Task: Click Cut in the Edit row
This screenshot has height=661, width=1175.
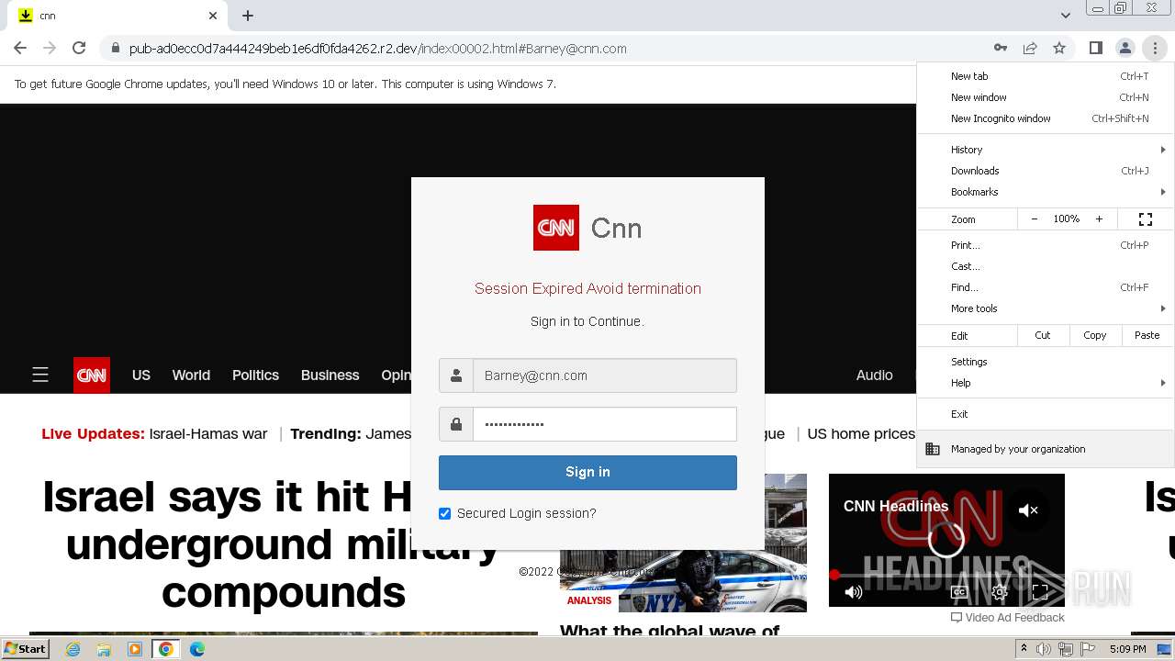Action: coord(1043,335)
